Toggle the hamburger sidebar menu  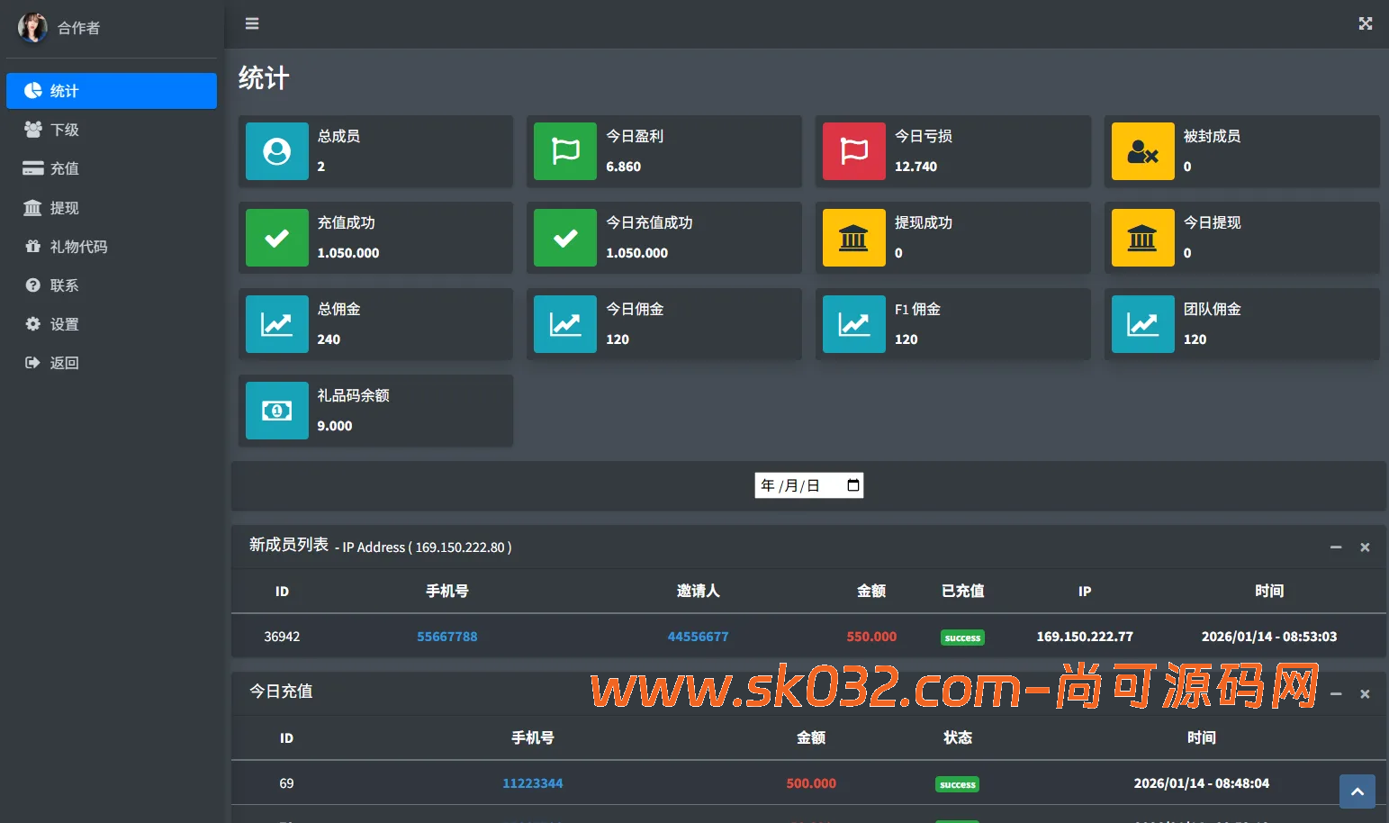coord(252,23)
